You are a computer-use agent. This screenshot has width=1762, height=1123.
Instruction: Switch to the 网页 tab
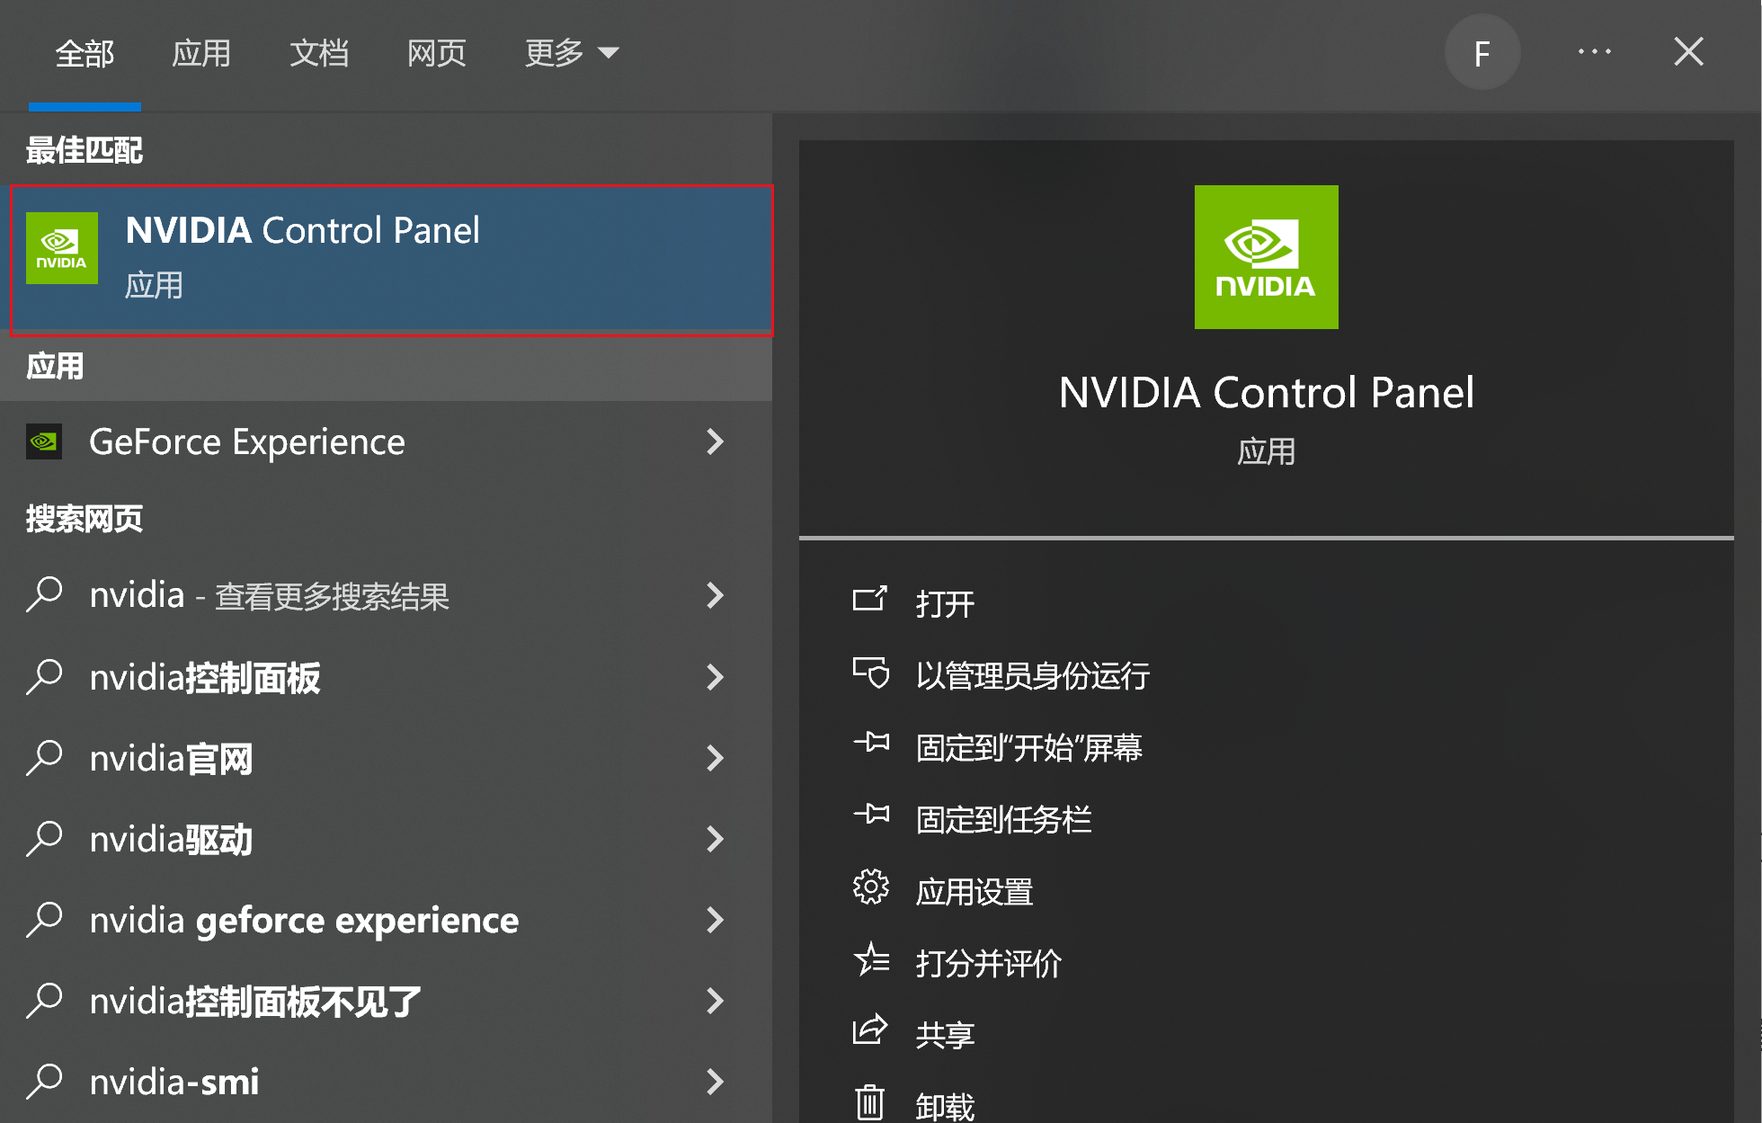(x=437, y=53)
